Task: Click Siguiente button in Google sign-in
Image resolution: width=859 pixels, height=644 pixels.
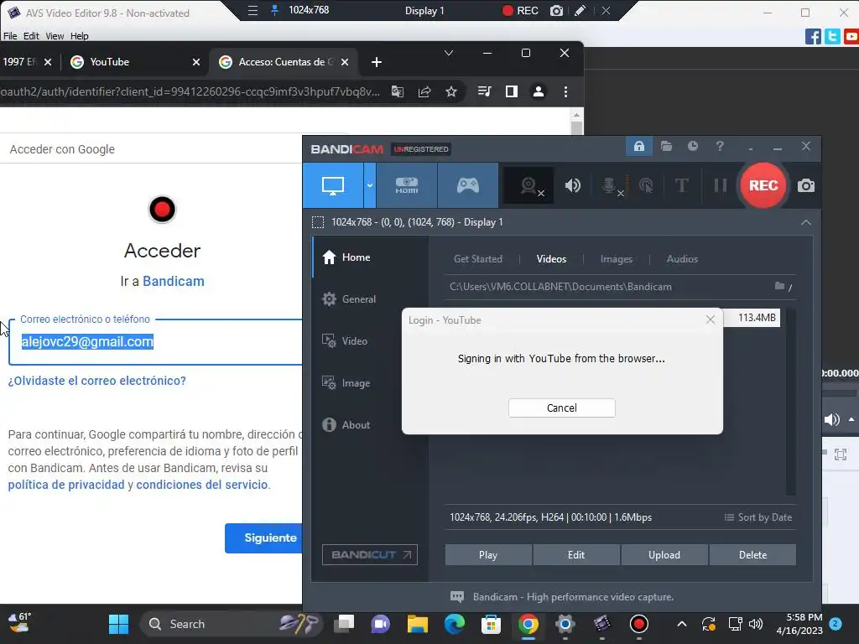Action: point(263,538)
